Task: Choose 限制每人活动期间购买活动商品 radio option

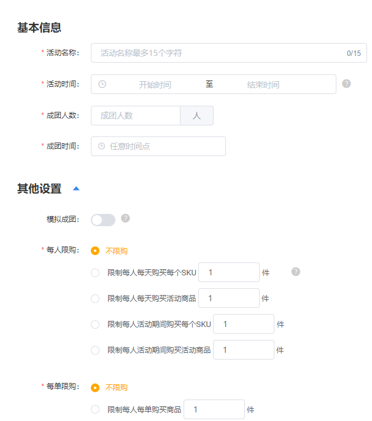Action: [95, 350]
